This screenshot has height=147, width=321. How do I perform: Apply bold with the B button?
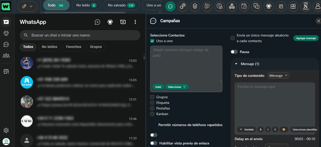coord(261,129)
